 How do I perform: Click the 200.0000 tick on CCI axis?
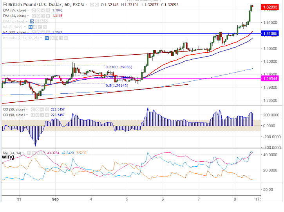[x=271, y=115]
